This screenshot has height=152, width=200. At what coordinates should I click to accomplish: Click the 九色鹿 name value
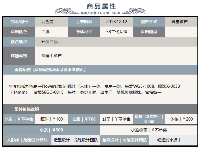[47, 22]
